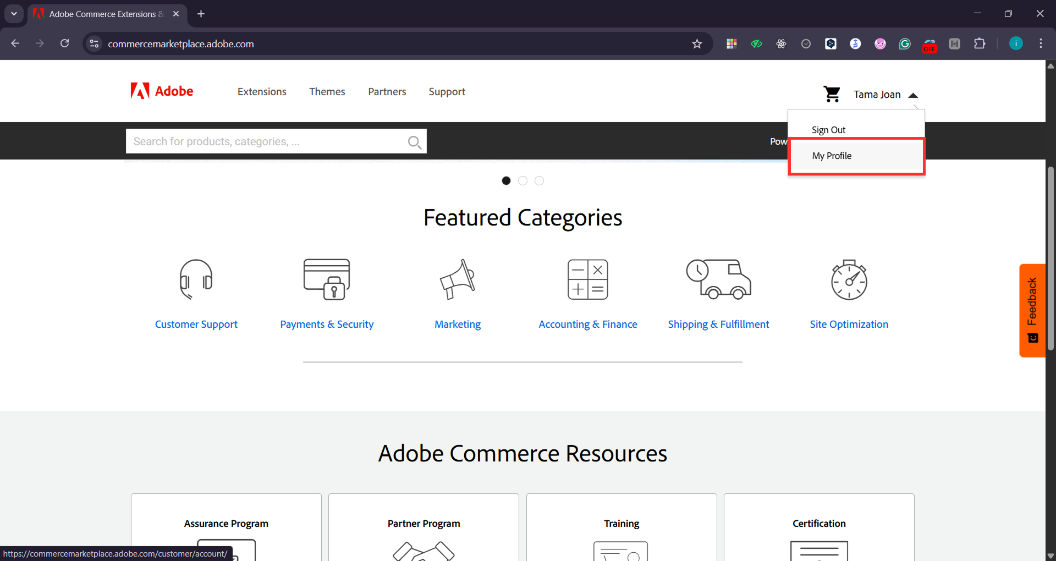Open Chrome profile avatar
Image resolution: width=1056 pixels, height=561 pixels.
[x=1016, y=43]
